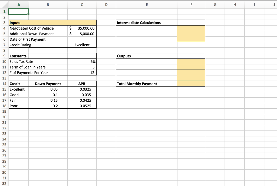Click the 'Credit' table header
This screenshot has height=186, width=277.
19,84
